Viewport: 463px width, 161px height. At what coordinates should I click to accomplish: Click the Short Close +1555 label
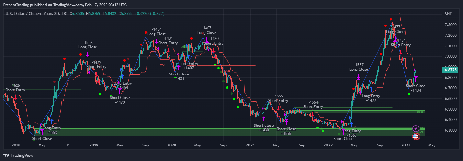click(286, 131)
